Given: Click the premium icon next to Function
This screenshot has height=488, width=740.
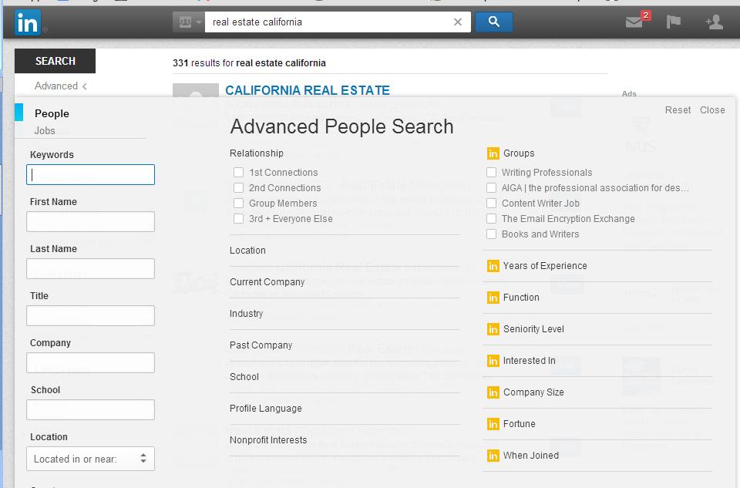Looking at the screenshot, I should 493,298.
